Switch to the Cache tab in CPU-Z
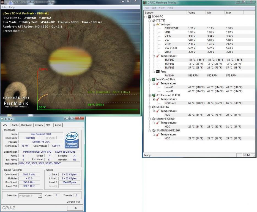 (x=15, y=125)
